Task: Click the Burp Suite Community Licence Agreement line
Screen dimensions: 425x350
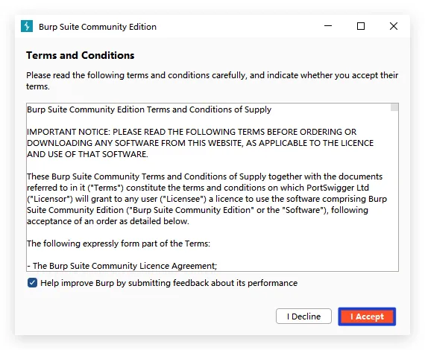Action: [122, 266]
